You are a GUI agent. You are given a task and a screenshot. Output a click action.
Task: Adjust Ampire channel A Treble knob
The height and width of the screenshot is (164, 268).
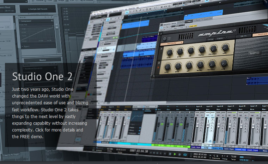coord(202,49)
